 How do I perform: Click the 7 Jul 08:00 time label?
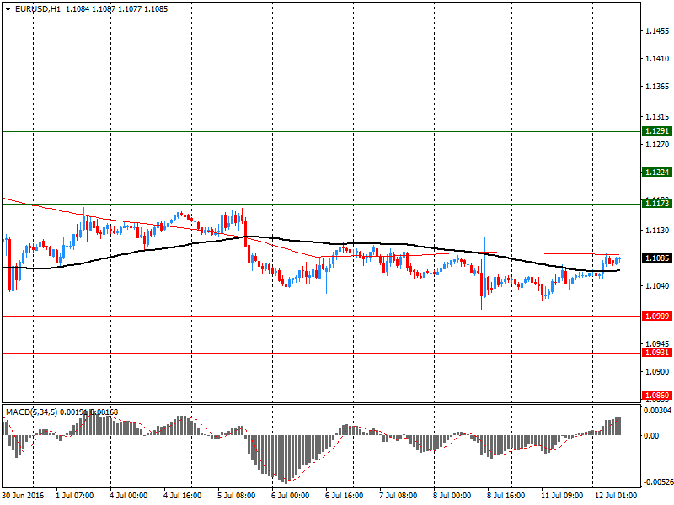tap(398, 496)
